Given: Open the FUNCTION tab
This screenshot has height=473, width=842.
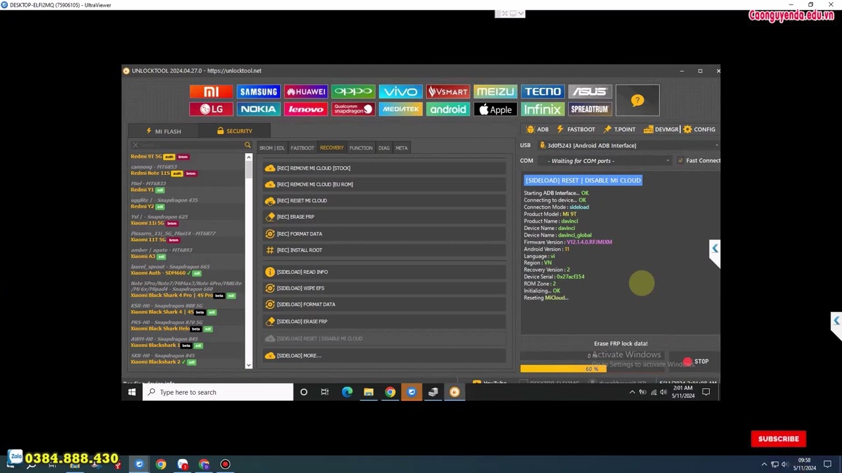Looking at the screenshot, I should tap(360, 148).
